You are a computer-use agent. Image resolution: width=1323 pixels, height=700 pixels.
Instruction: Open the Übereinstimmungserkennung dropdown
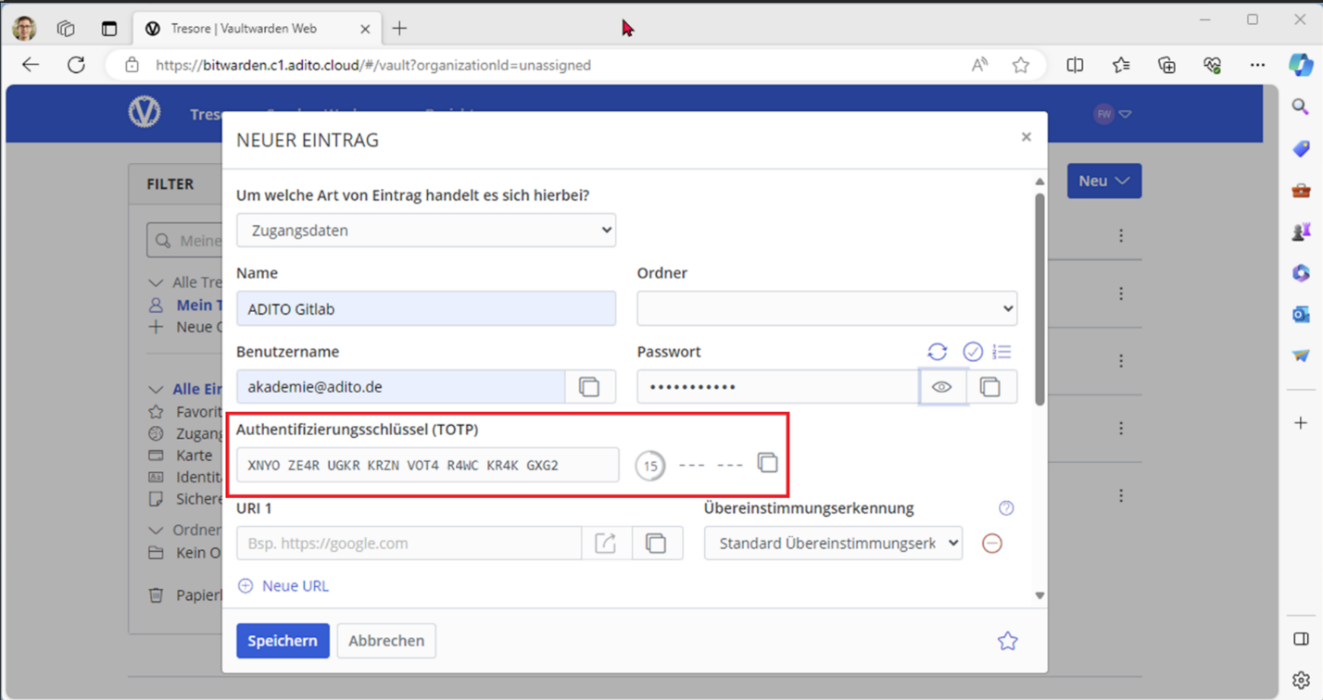(x=832, y=544)
